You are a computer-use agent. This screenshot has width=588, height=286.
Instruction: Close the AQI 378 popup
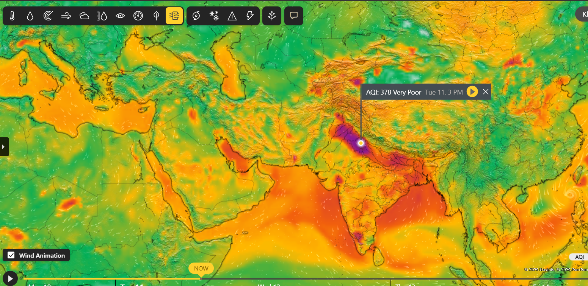coord(486,92)
